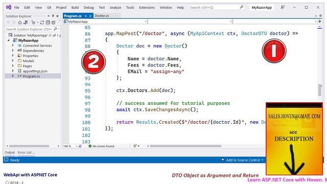327x184 pixels.
Task: Click the Pages folder icon
Action: (19, 66)
